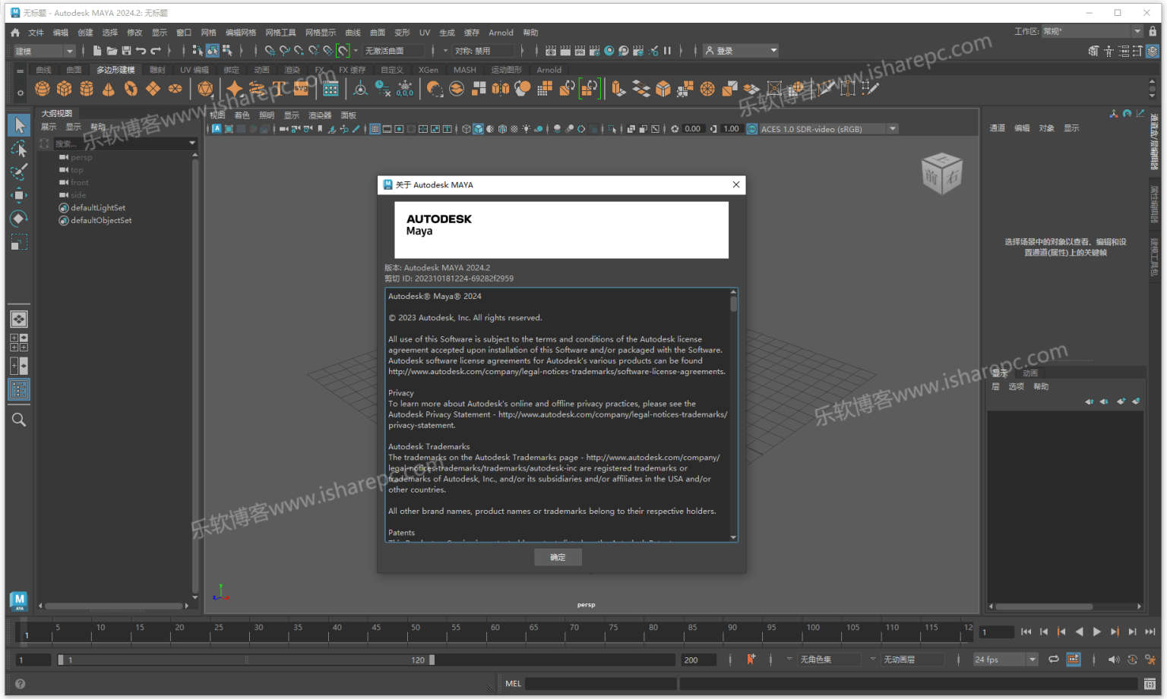
Task: Click the home icon in menu bar
Action: pyautogui.click(x=15, y=33)
